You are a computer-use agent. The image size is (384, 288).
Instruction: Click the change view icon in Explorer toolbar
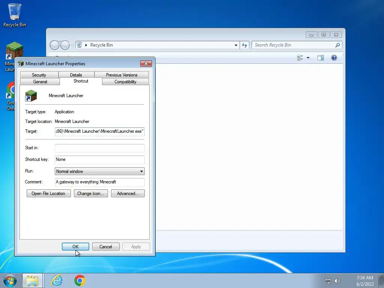[x=300, y=58]
